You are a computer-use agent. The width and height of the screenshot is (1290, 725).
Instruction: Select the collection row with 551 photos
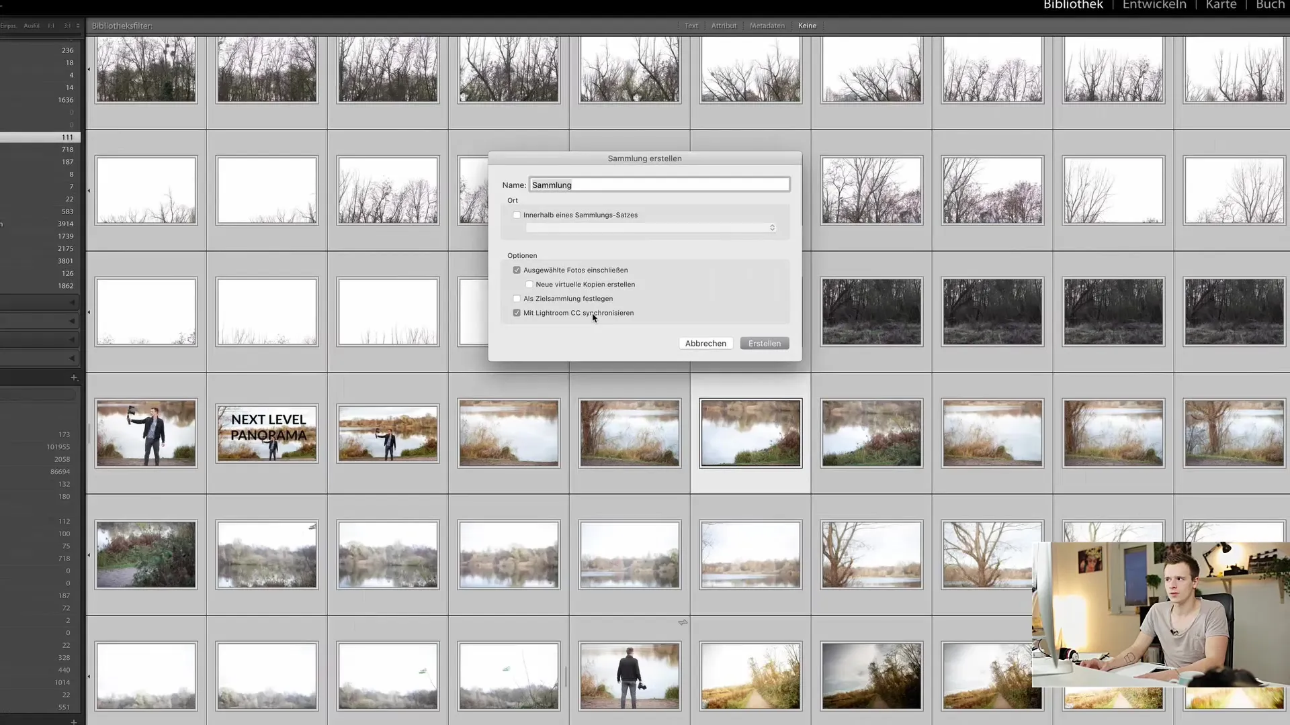pyautogui.click(x=40, y=708)
